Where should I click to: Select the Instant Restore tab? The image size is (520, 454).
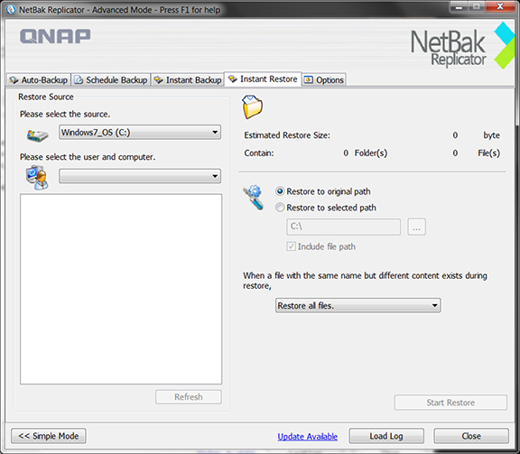[263, 79]
